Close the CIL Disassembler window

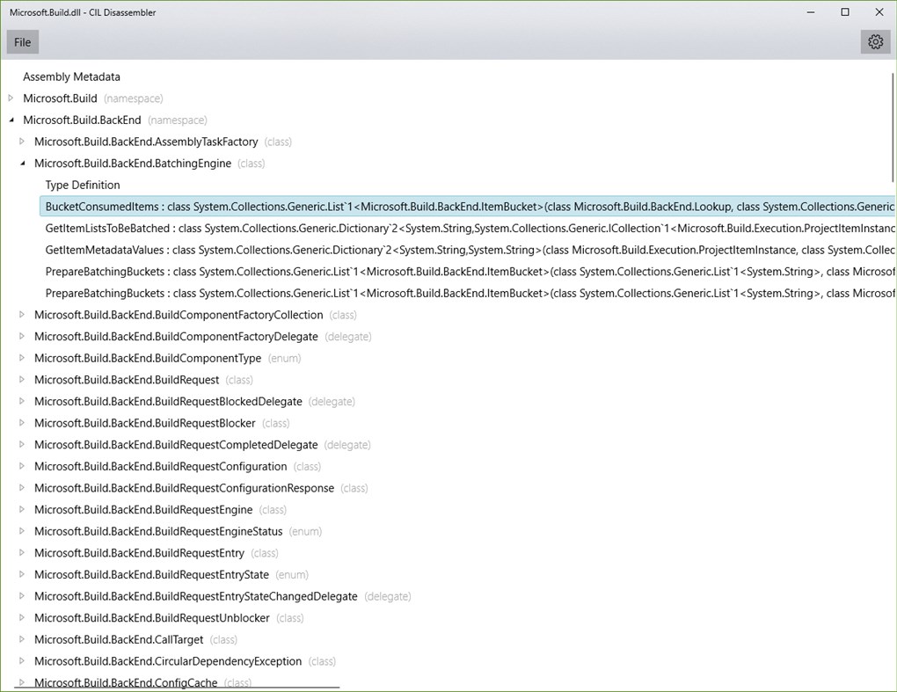pos(879,12)
